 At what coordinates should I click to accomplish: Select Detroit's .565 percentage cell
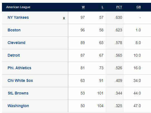click(x=118, y=55)
